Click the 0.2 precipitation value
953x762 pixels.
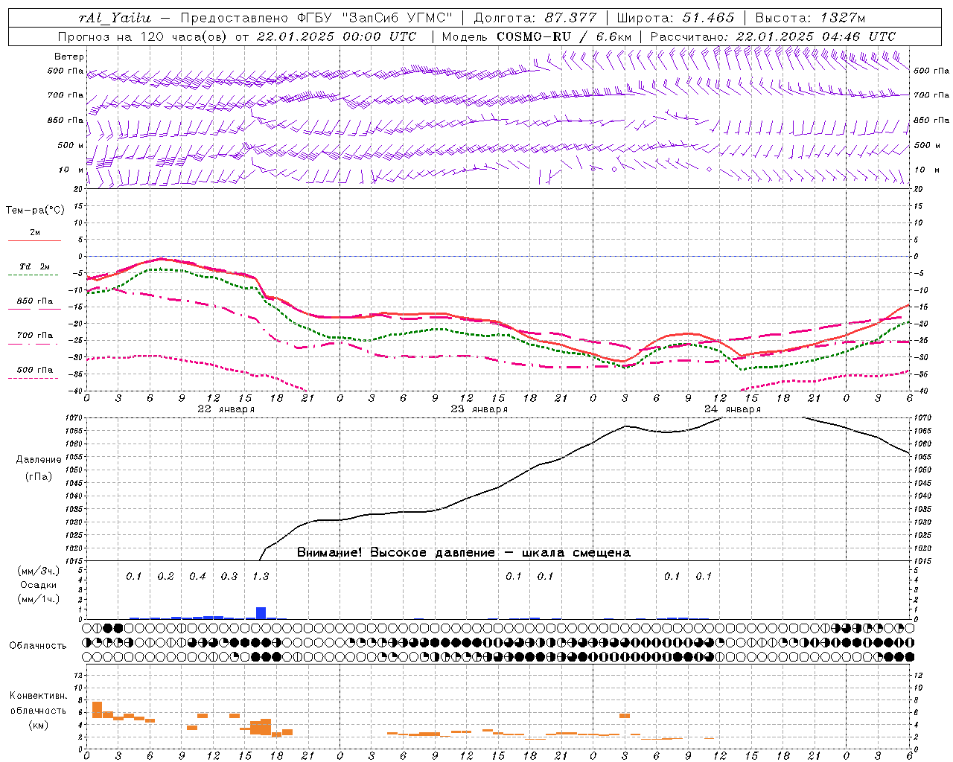pos(165,577)
